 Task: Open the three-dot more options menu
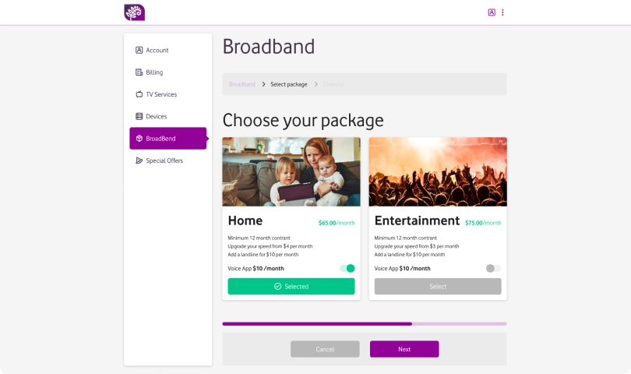(x=502, y=12)
